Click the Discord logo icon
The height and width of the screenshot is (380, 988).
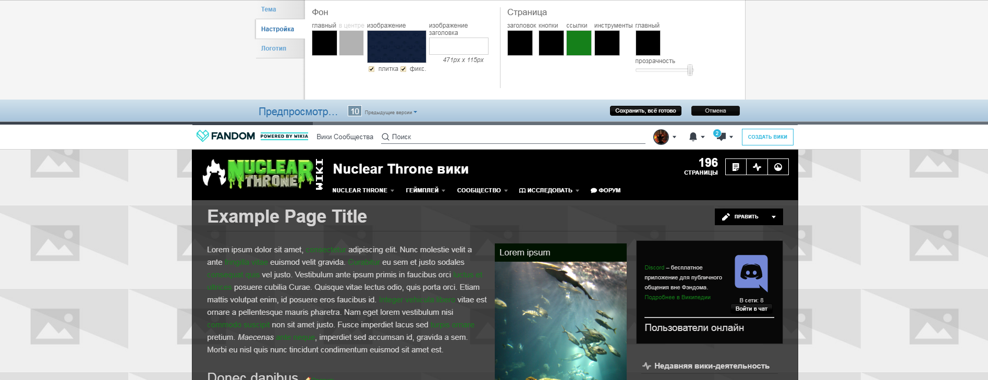click(x=751, y=273)
